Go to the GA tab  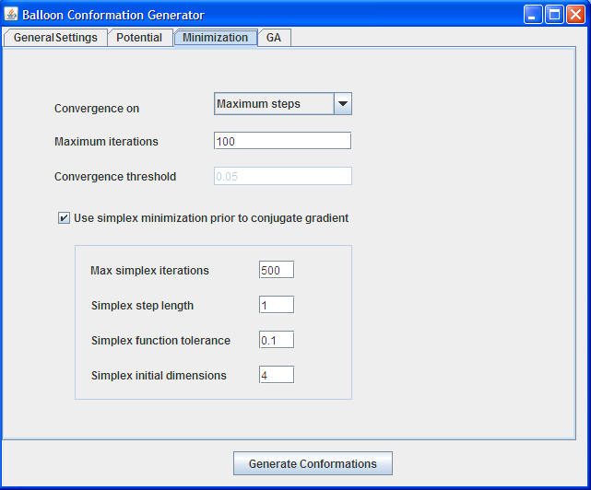274,38
